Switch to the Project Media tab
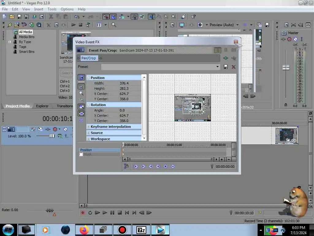The height and width of the screenshot is (236, 314). pyautogui.click(x=17, y=106)
